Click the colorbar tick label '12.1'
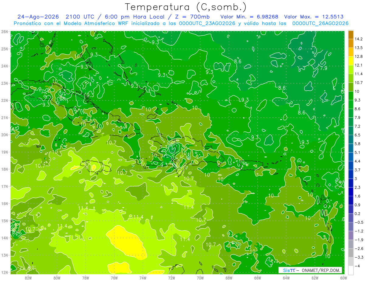 (x=359, y=65)
